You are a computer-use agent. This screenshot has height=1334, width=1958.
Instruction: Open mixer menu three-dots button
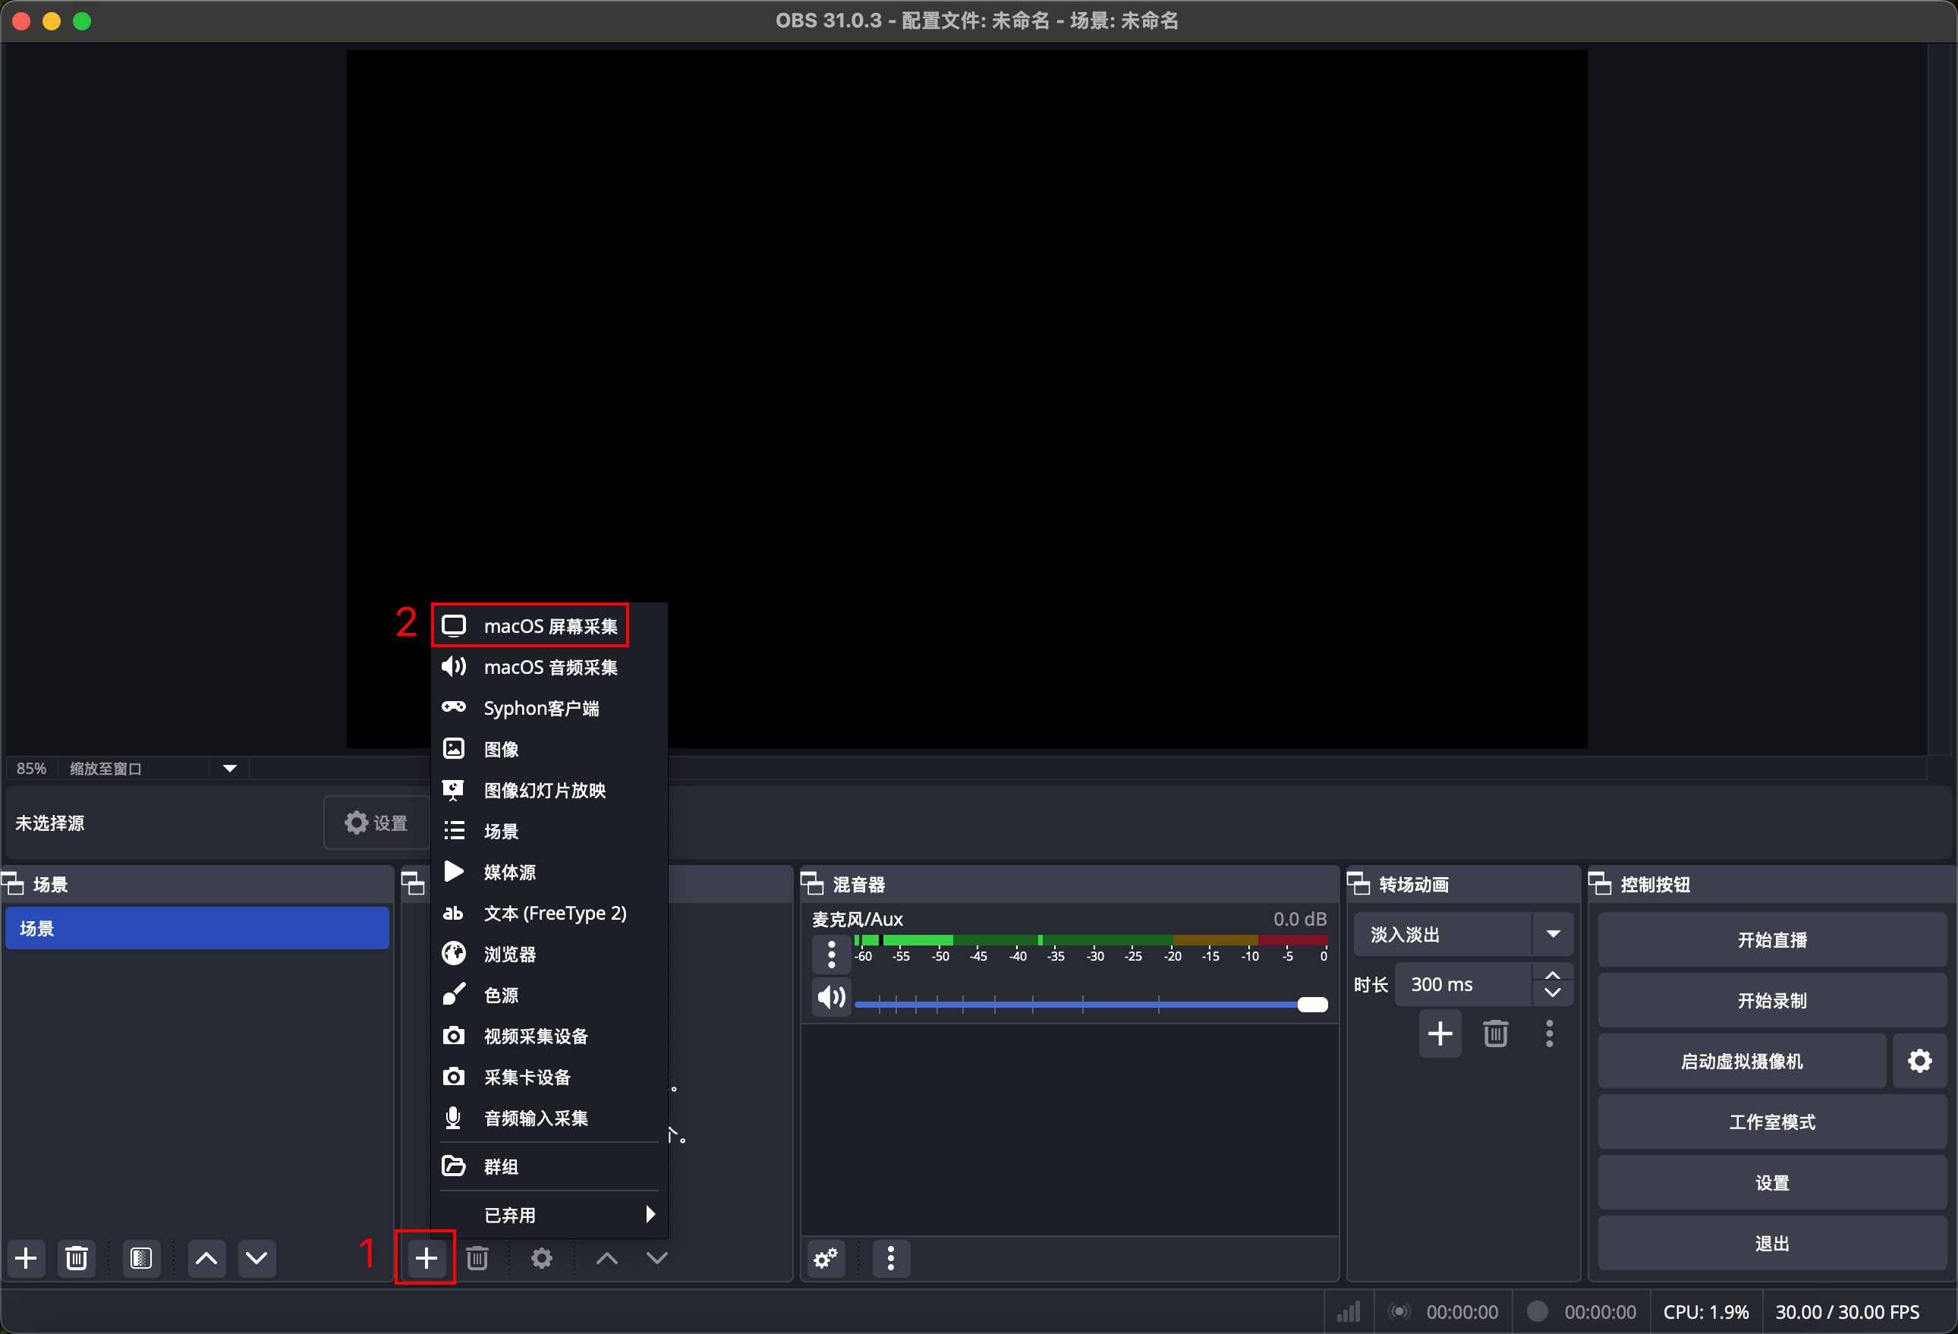click(890, 1258)
